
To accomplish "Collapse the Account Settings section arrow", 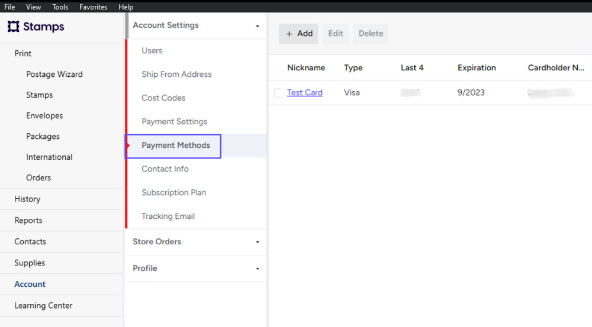I will (258, 25).
